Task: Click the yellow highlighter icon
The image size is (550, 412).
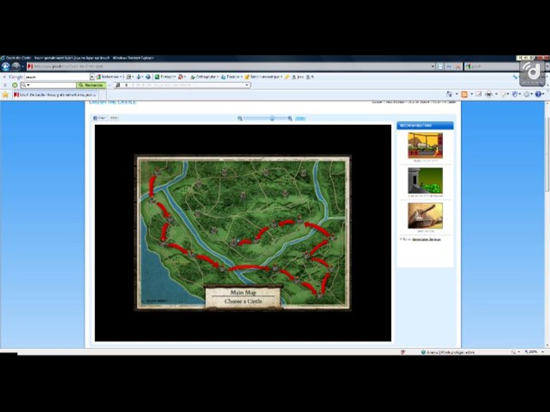Action: coord(287,77)
